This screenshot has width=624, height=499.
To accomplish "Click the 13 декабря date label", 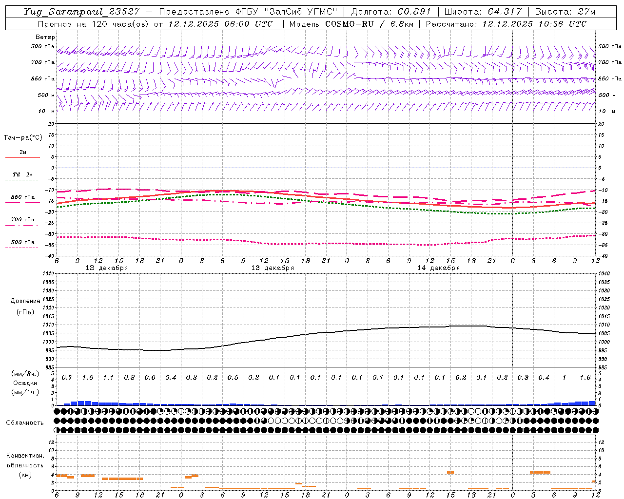I will [x=273, y=268].
